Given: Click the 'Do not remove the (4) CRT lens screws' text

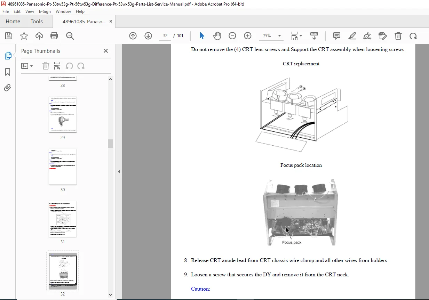Looking at the screenshot, I should (x=298, y=49).
